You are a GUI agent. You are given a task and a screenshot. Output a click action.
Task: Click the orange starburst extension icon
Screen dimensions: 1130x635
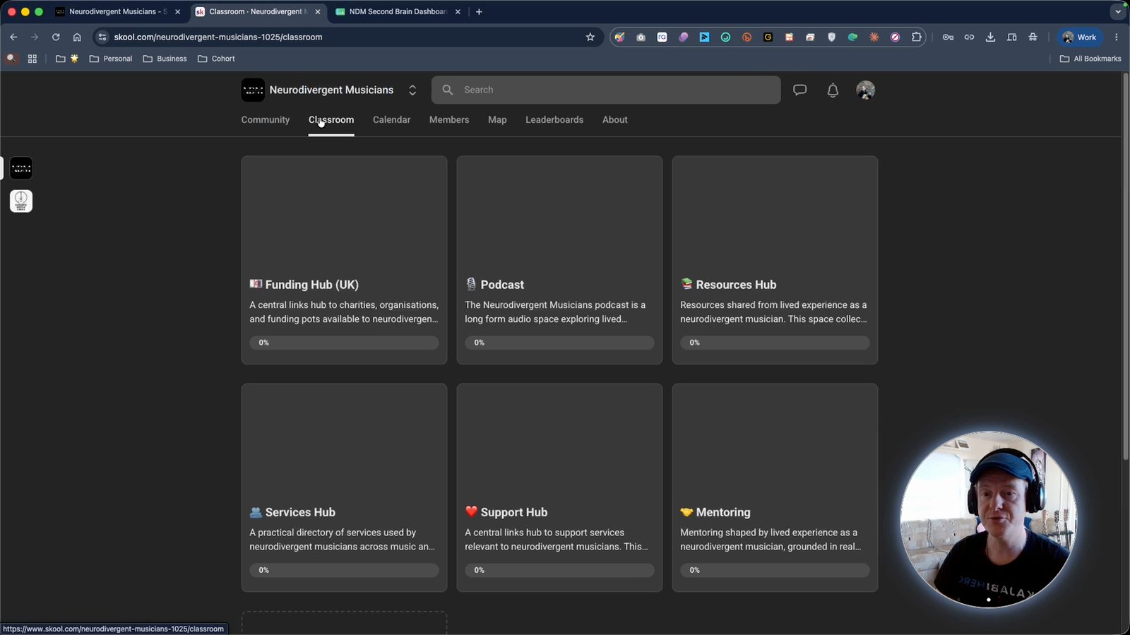(874, 37)
